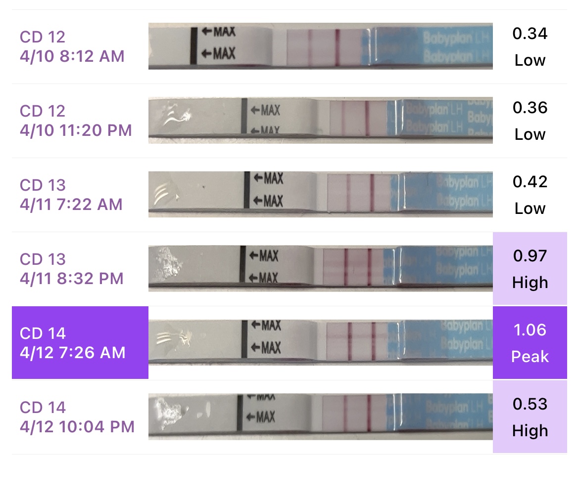Viewport: 579px width, 496px height.
Task: Select the CD 12 4/10 8:12 AM entry label
Action: [x=72, y=46]
